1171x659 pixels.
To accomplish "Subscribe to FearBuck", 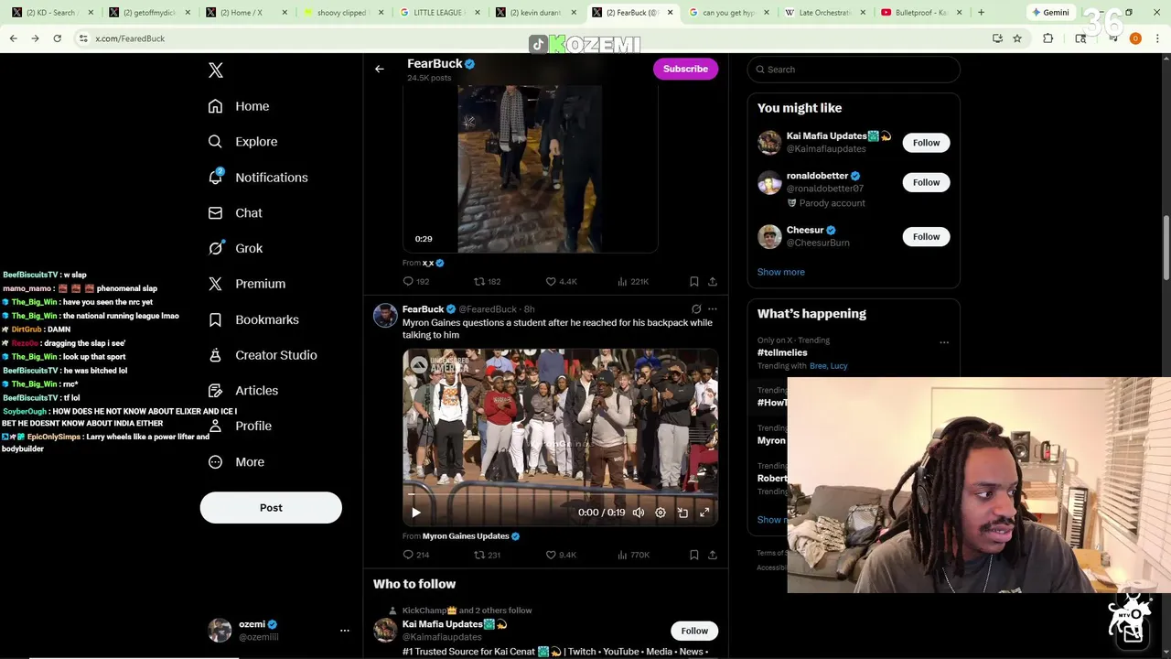I will [x=685, y=69].
